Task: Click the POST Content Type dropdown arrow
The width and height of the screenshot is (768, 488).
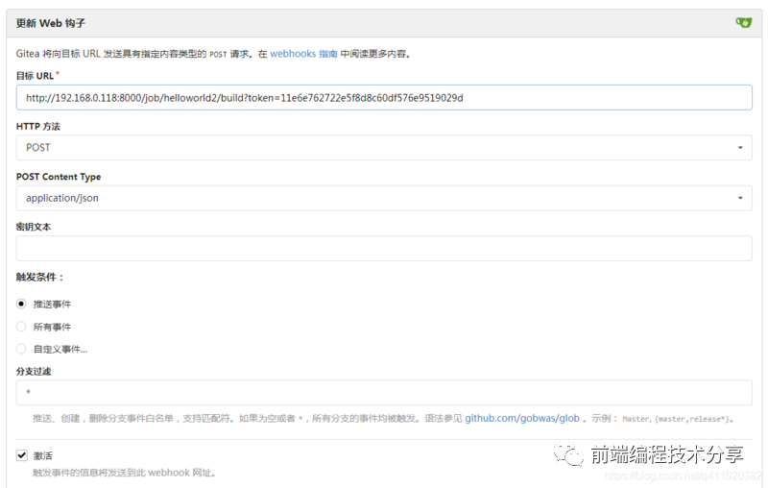Action: coord(740,198)
